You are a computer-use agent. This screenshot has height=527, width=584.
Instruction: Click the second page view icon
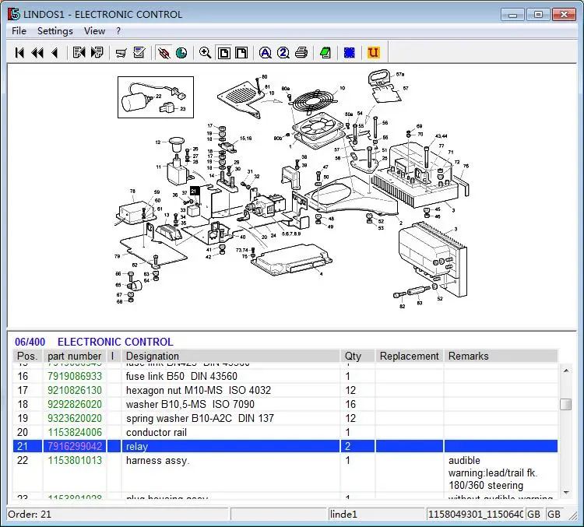click(x=241, y=53)
